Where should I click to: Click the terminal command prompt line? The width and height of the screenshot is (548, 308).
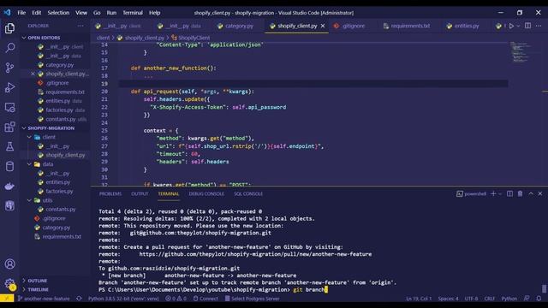coord(213,289)
